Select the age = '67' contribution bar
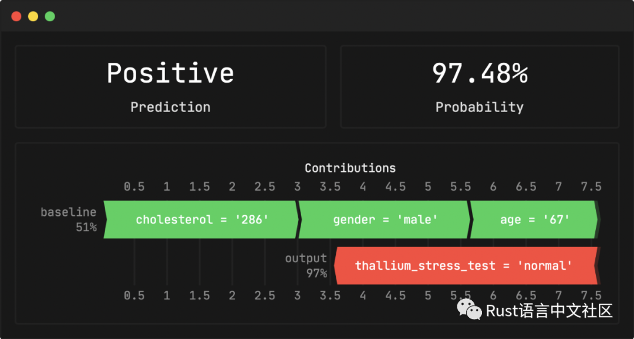 pyautogui.click(x=534, y=219)
